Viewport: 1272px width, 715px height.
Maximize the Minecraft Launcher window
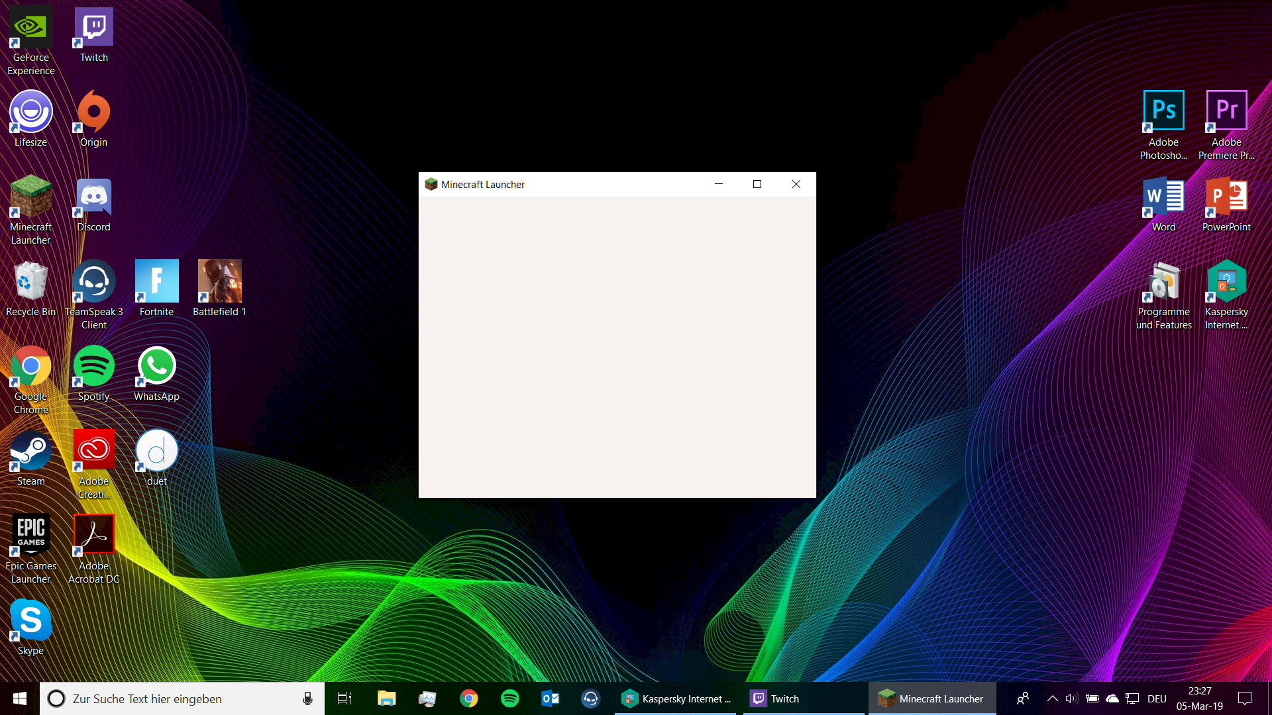pos(757,184)
